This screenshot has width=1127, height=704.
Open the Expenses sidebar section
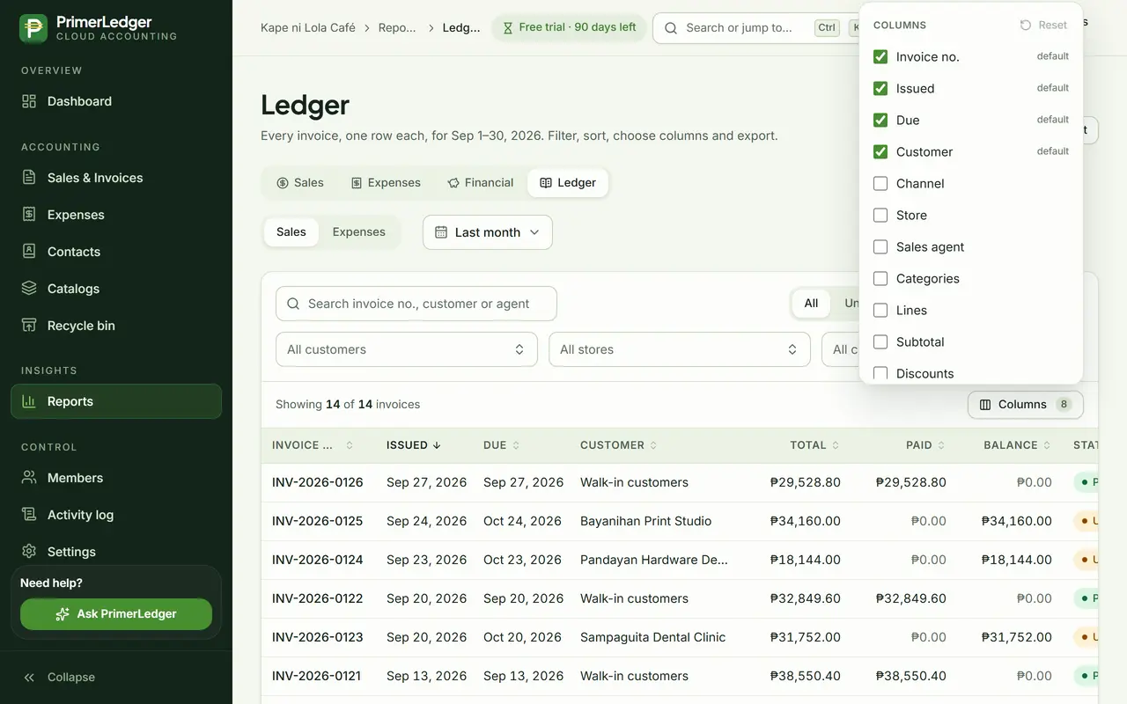[x=116, y=215]
